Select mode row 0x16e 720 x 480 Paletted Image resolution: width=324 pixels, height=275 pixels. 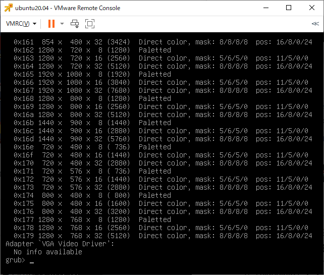(x=92, y=147)
